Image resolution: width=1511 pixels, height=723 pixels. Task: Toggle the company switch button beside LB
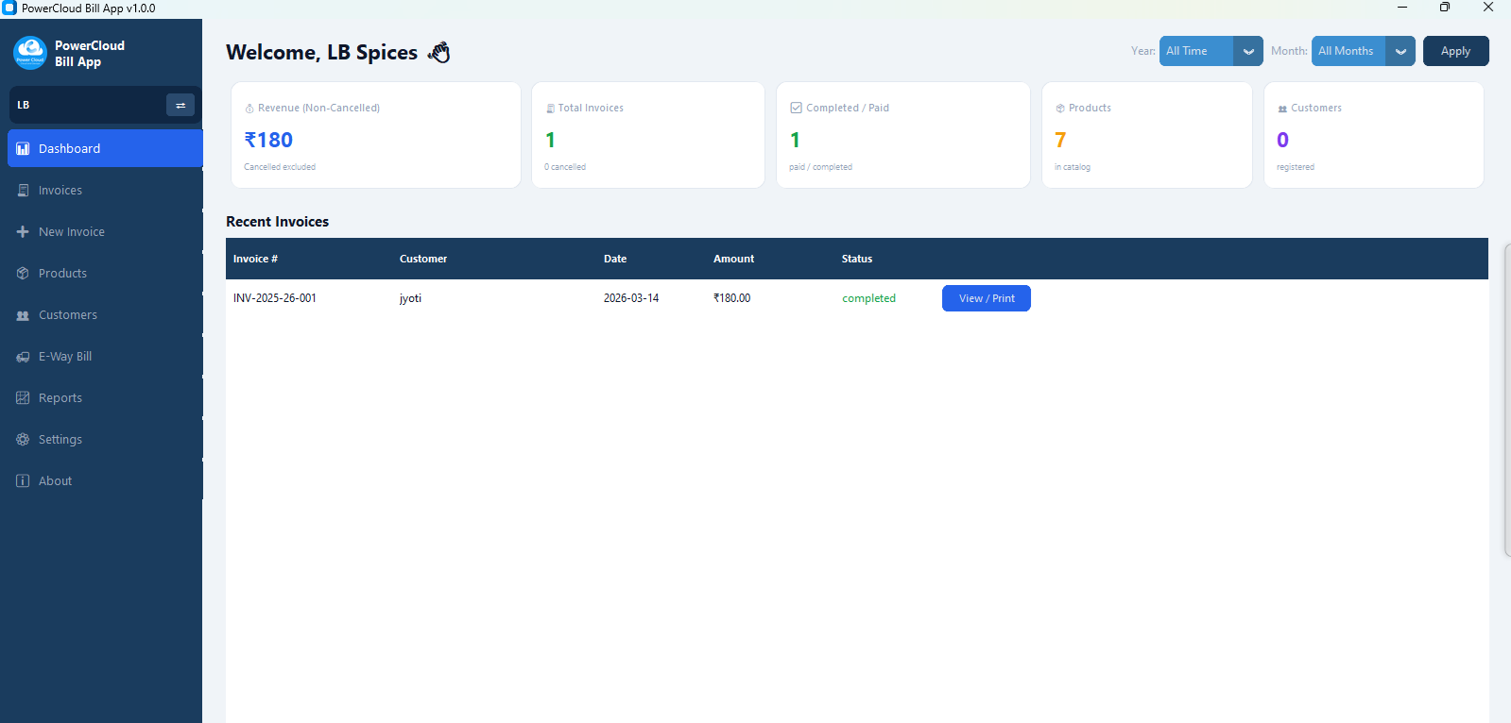pyautogui.click(x=180, y=105)
